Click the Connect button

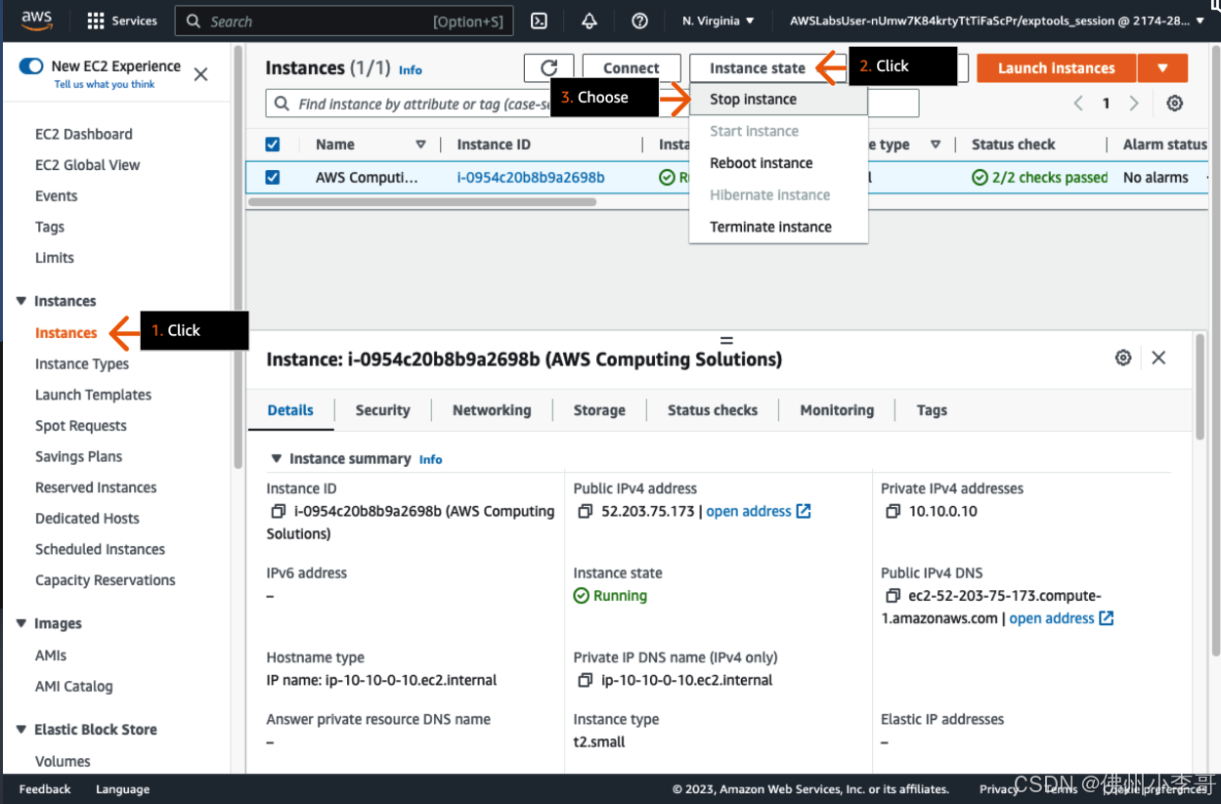coord(631,68)
